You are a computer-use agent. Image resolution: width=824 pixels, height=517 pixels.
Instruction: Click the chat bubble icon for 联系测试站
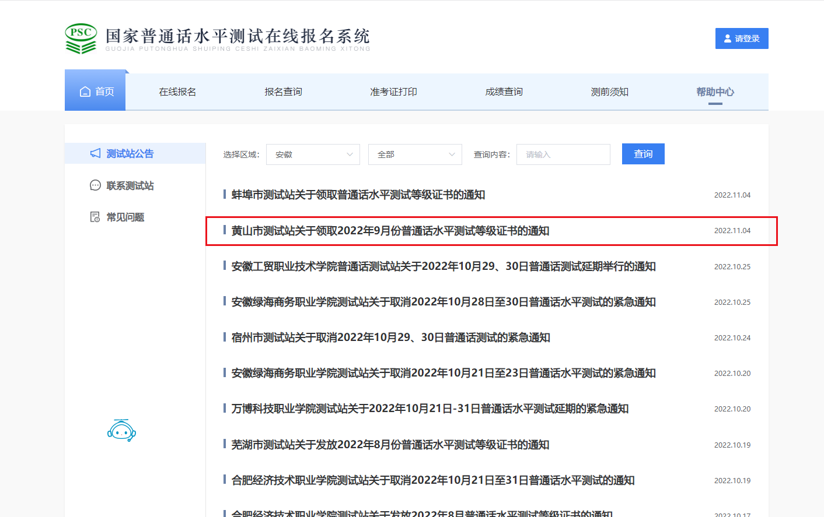[95, 185]
